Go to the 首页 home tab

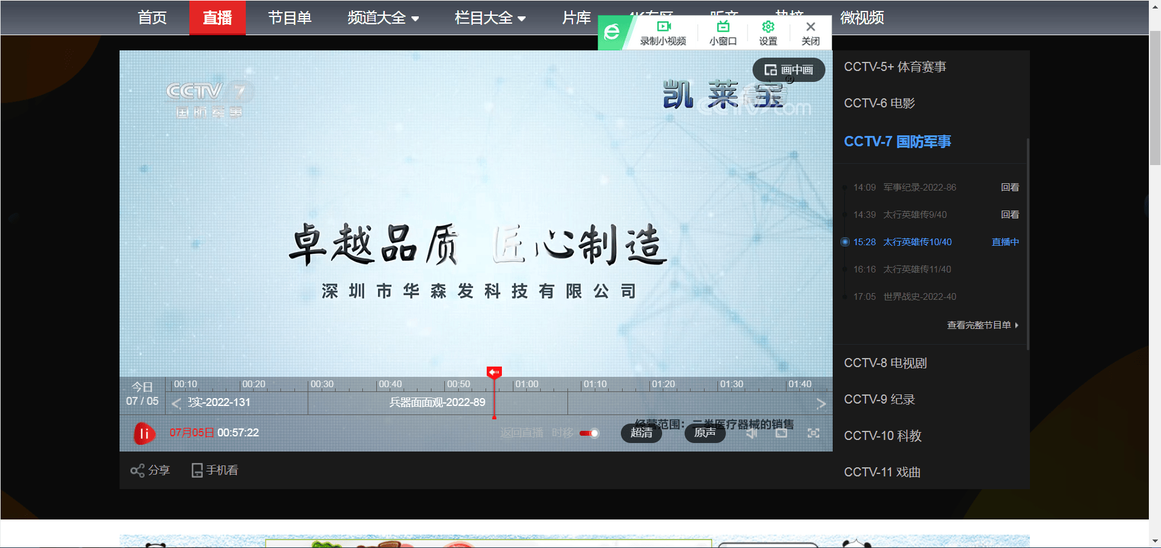point(152,18)
